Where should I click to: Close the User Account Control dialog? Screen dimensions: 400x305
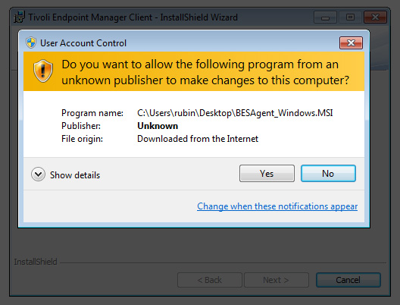coord(351,42)
